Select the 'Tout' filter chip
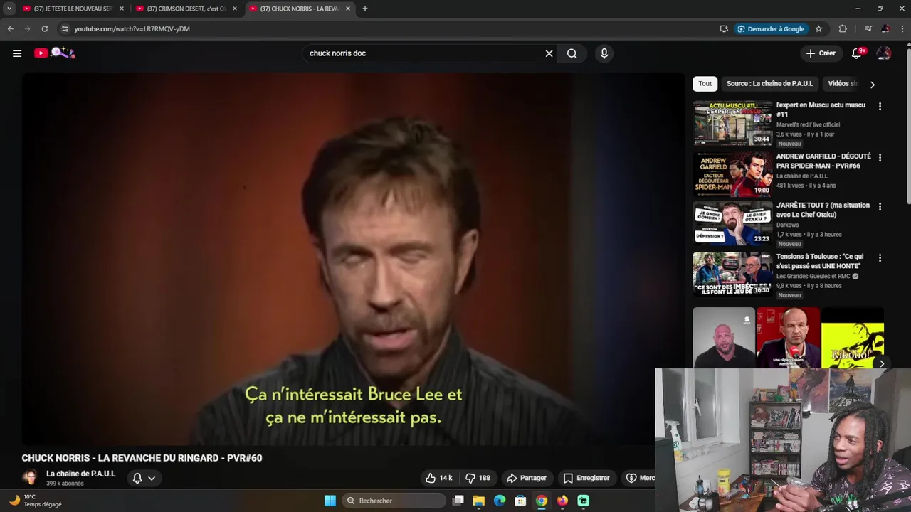The image size is (911, 512). (x=705, y=84)
